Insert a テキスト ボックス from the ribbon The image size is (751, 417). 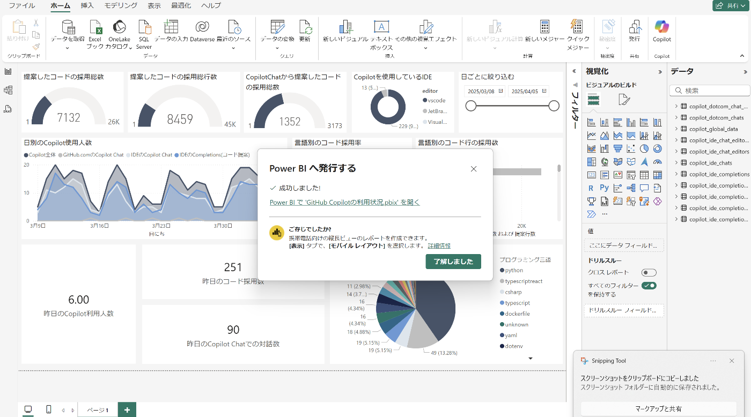(x=381, y=35)
